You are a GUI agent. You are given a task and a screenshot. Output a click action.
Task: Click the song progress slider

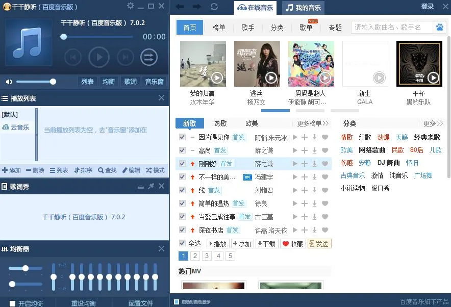[x=96, y=37]
